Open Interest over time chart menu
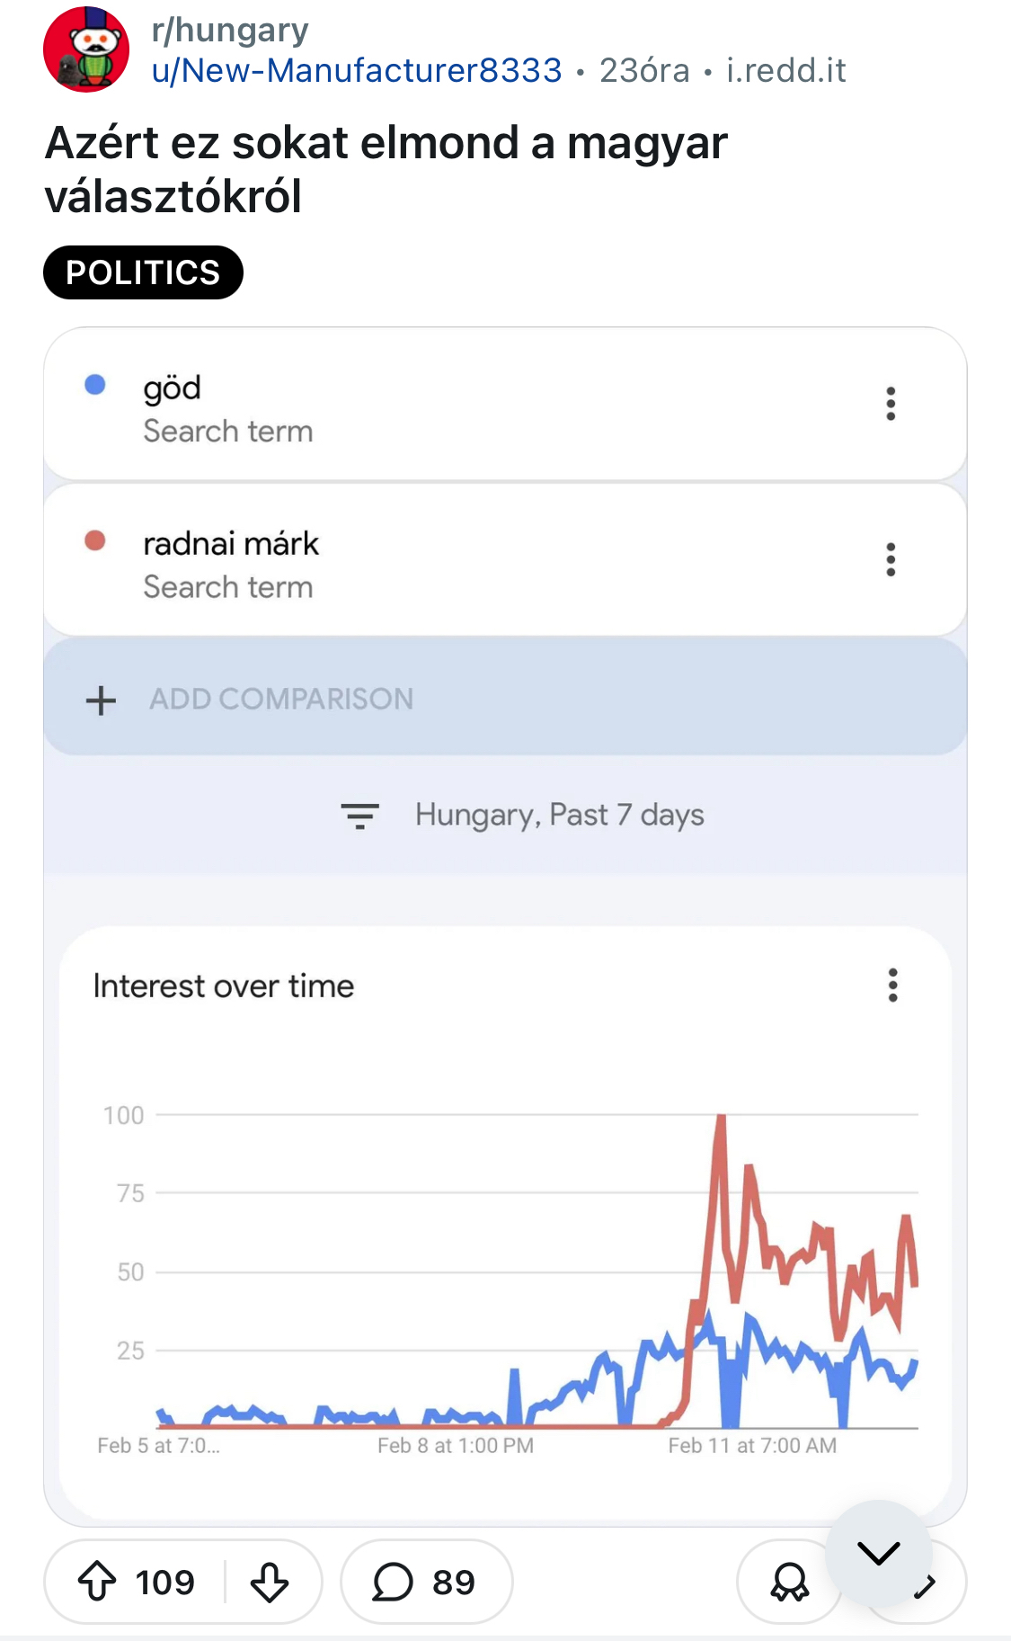The image size is (1011, 1641). [892, 985]
